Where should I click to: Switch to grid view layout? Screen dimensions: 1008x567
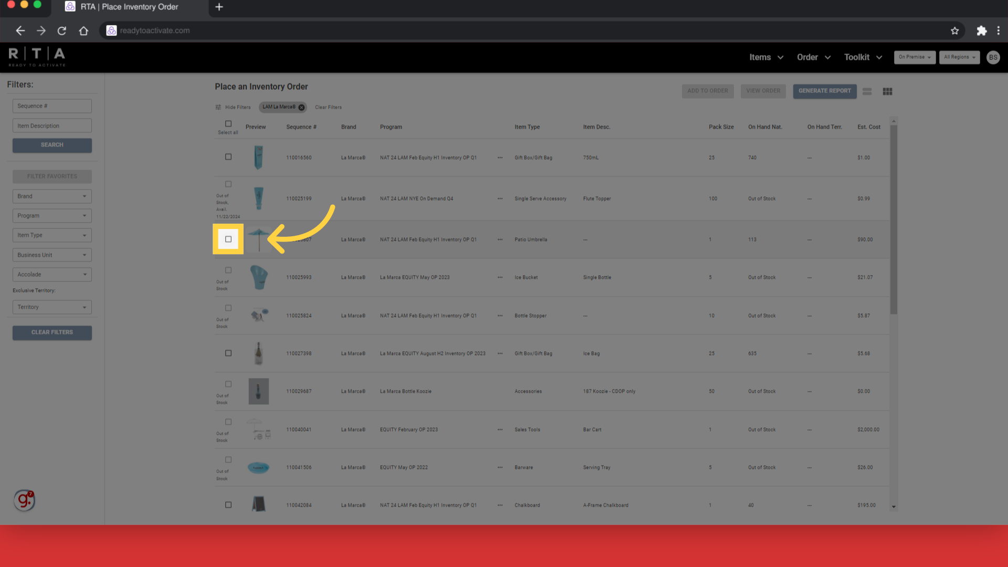888,91
